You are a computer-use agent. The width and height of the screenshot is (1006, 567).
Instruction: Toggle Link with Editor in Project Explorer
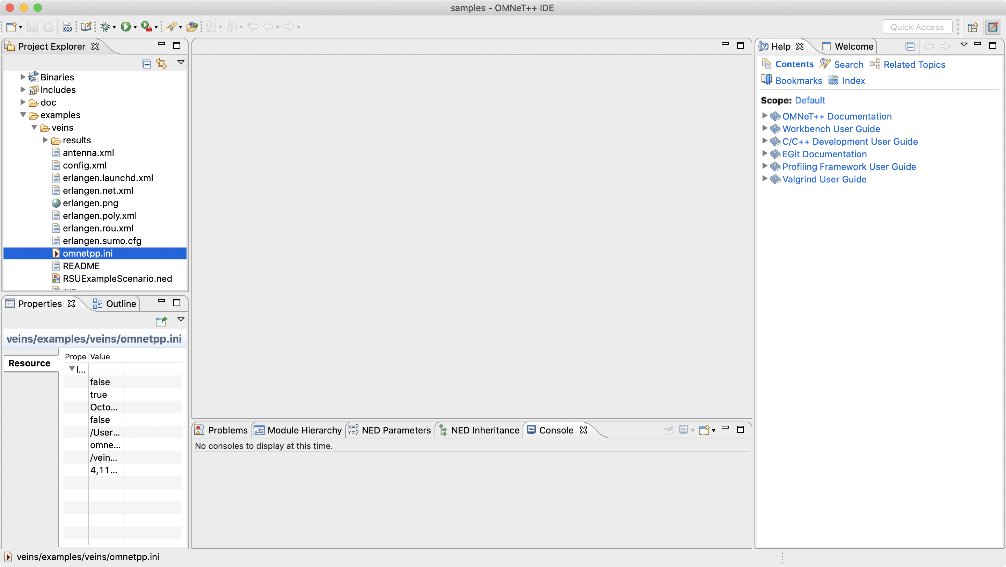pos(161,64)
